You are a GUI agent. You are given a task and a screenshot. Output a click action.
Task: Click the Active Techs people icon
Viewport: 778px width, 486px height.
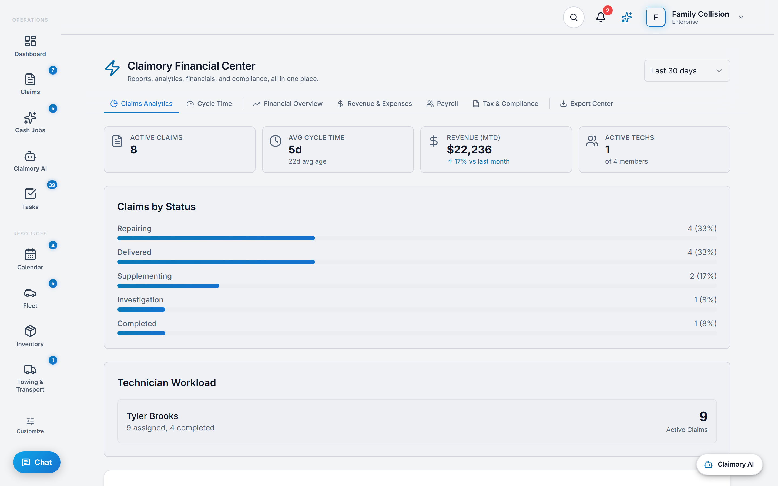(592, 141)
